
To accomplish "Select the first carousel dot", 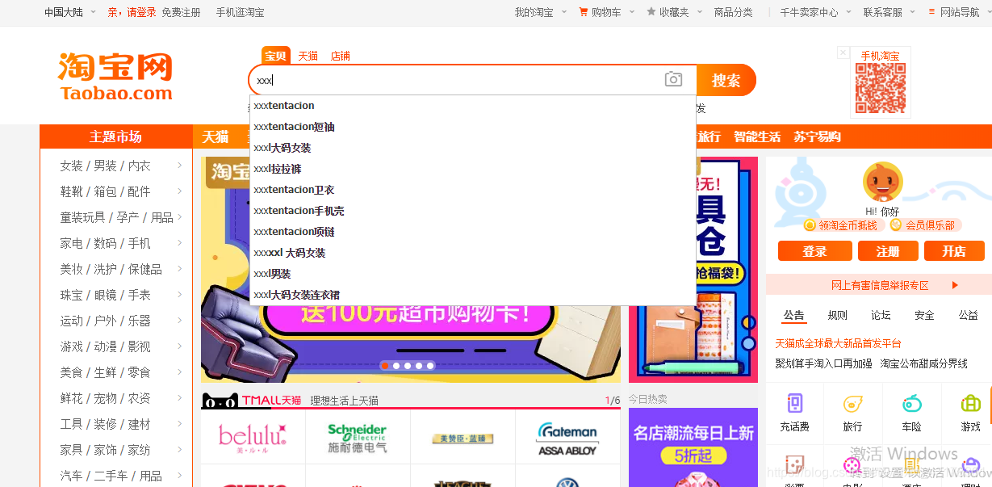I will tap(385, 366).
